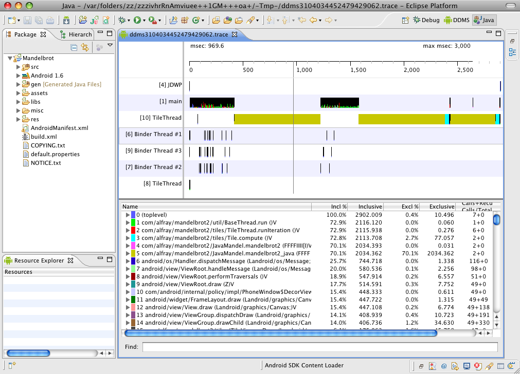Viewport: 520px width, 374px height.
Task: Switch to the Debug perspective
Action: click(x=426, y=20)
